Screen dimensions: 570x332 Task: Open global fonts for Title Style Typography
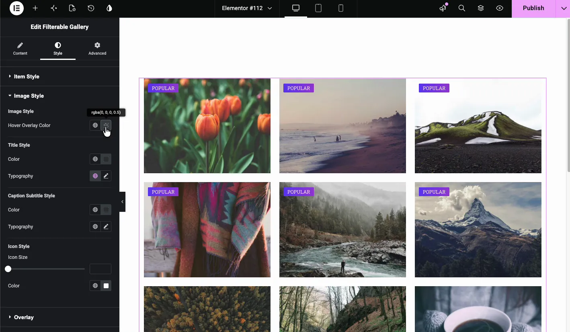pos(95,176)
